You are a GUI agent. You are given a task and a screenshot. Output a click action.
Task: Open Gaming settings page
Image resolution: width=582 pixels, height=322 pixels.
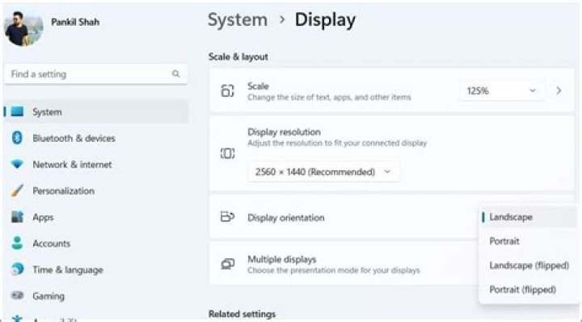[48, 296]
